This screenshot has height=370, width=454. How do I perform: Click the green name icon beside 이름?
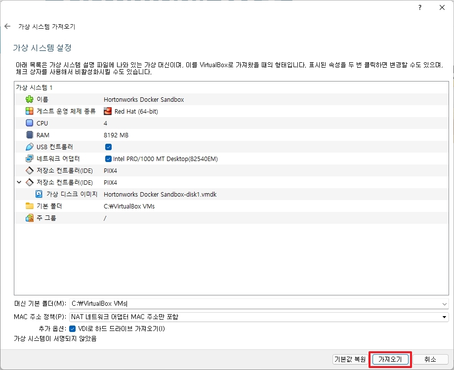(29, 99)
